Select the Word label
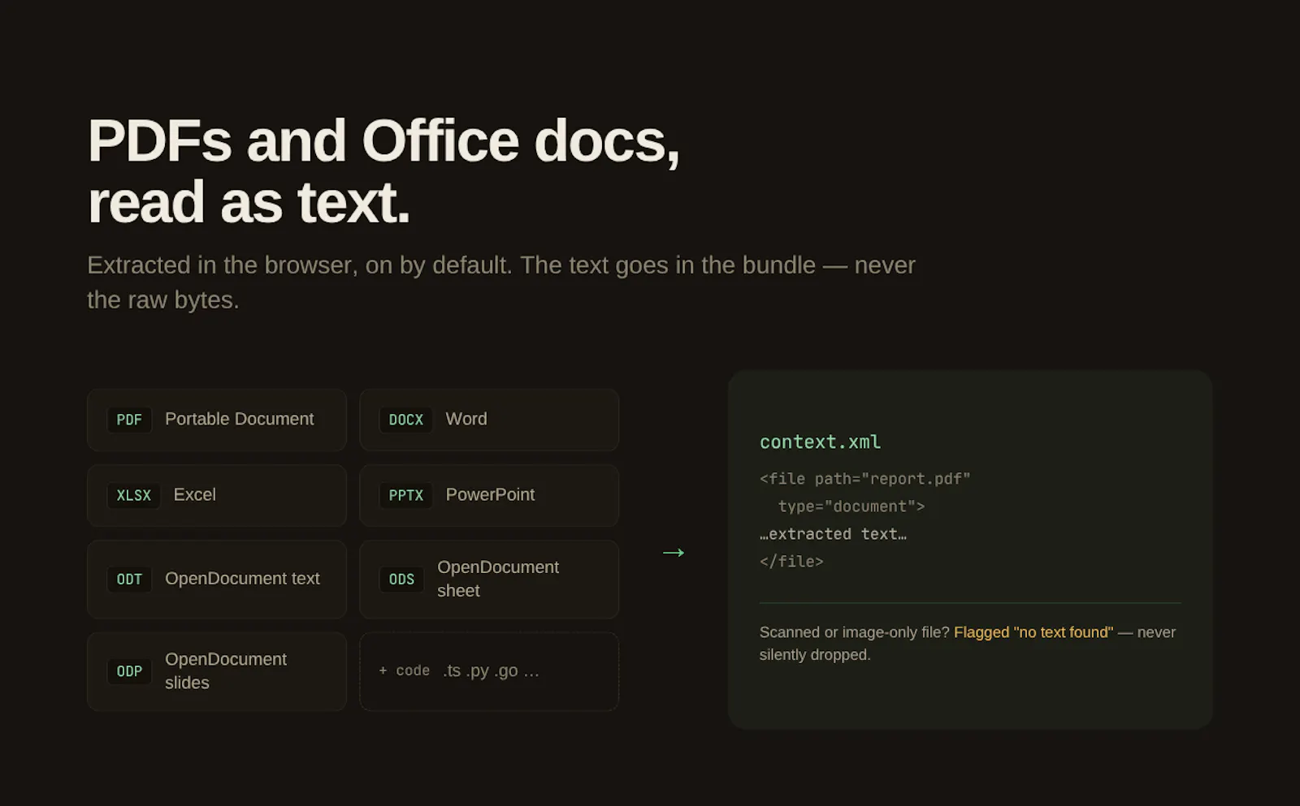Image resolution: width=1300 pixels, height=806 pixels. pyautogui.click(x=466, y=419)
